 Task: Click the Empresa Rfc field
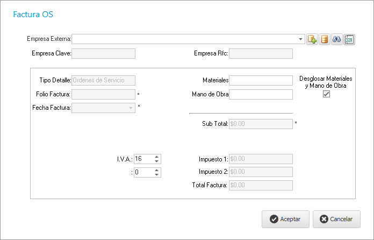pyautogui.click(x=261, y=53)
